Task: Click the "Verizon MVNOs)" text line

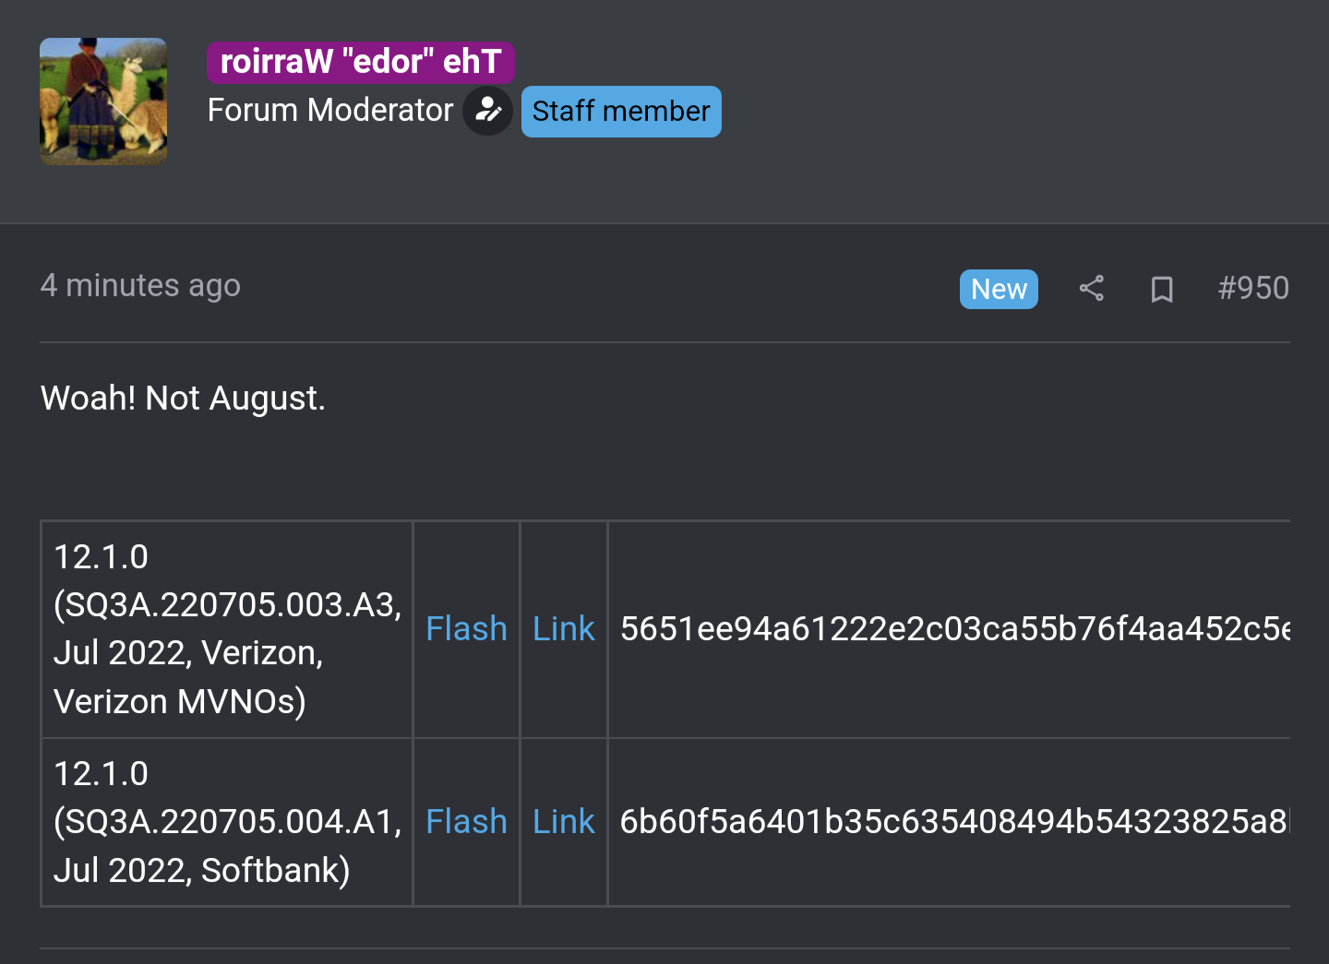Action: [180, 702]
